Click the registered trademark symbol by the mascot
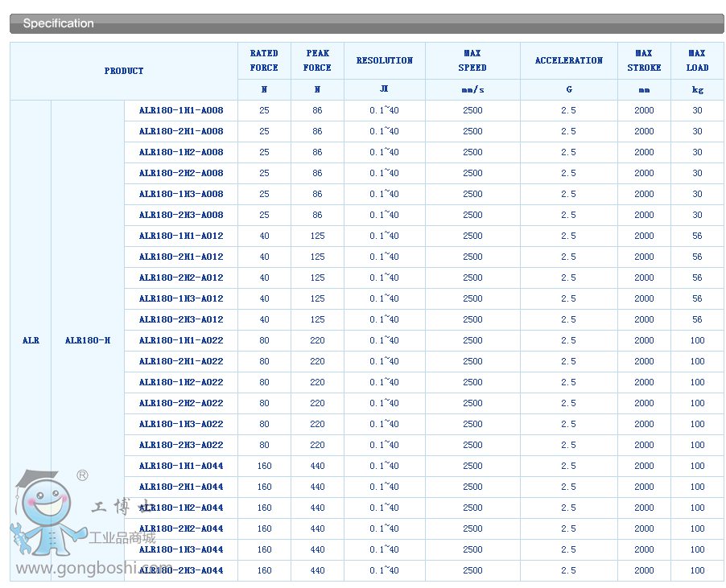 tap(82, 475)
